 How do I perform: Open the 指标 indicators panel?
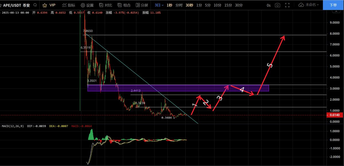click(69, 5)
